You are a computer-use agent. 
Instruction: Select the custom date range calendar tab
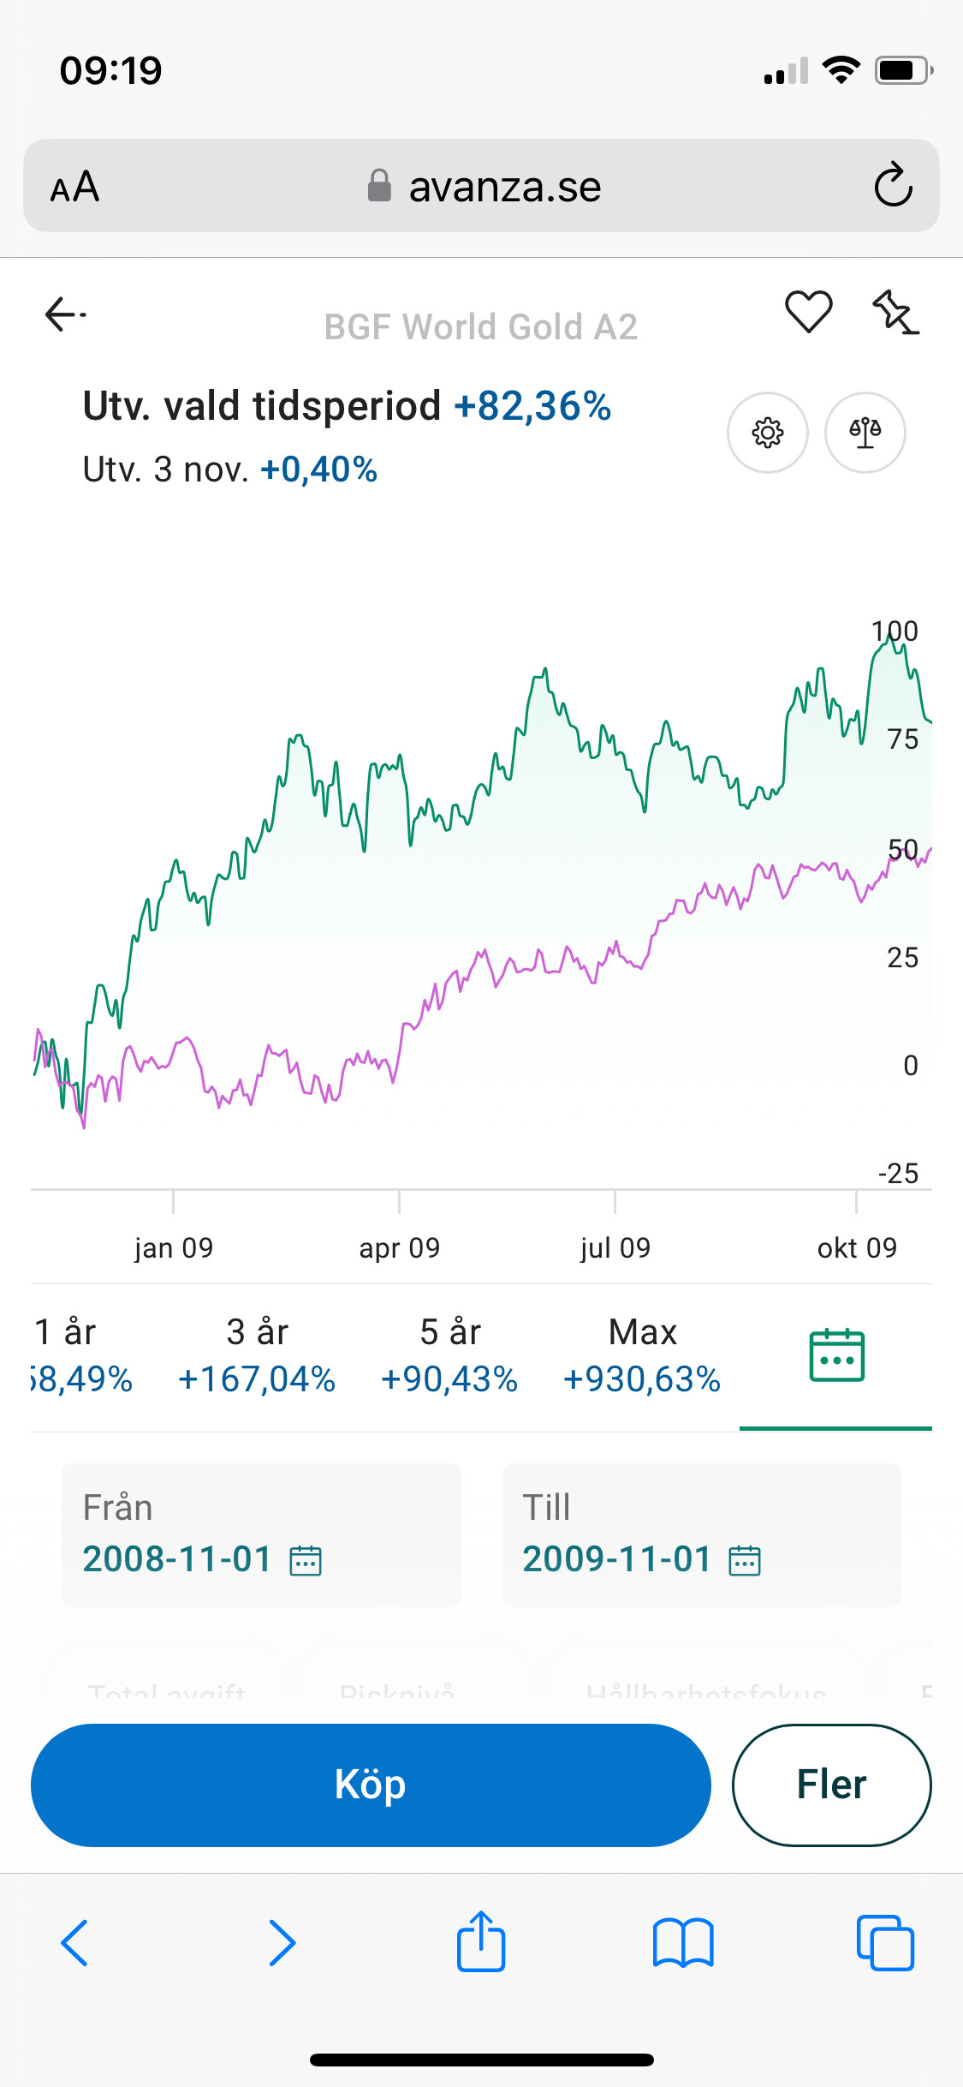(x=836, y=1355)
